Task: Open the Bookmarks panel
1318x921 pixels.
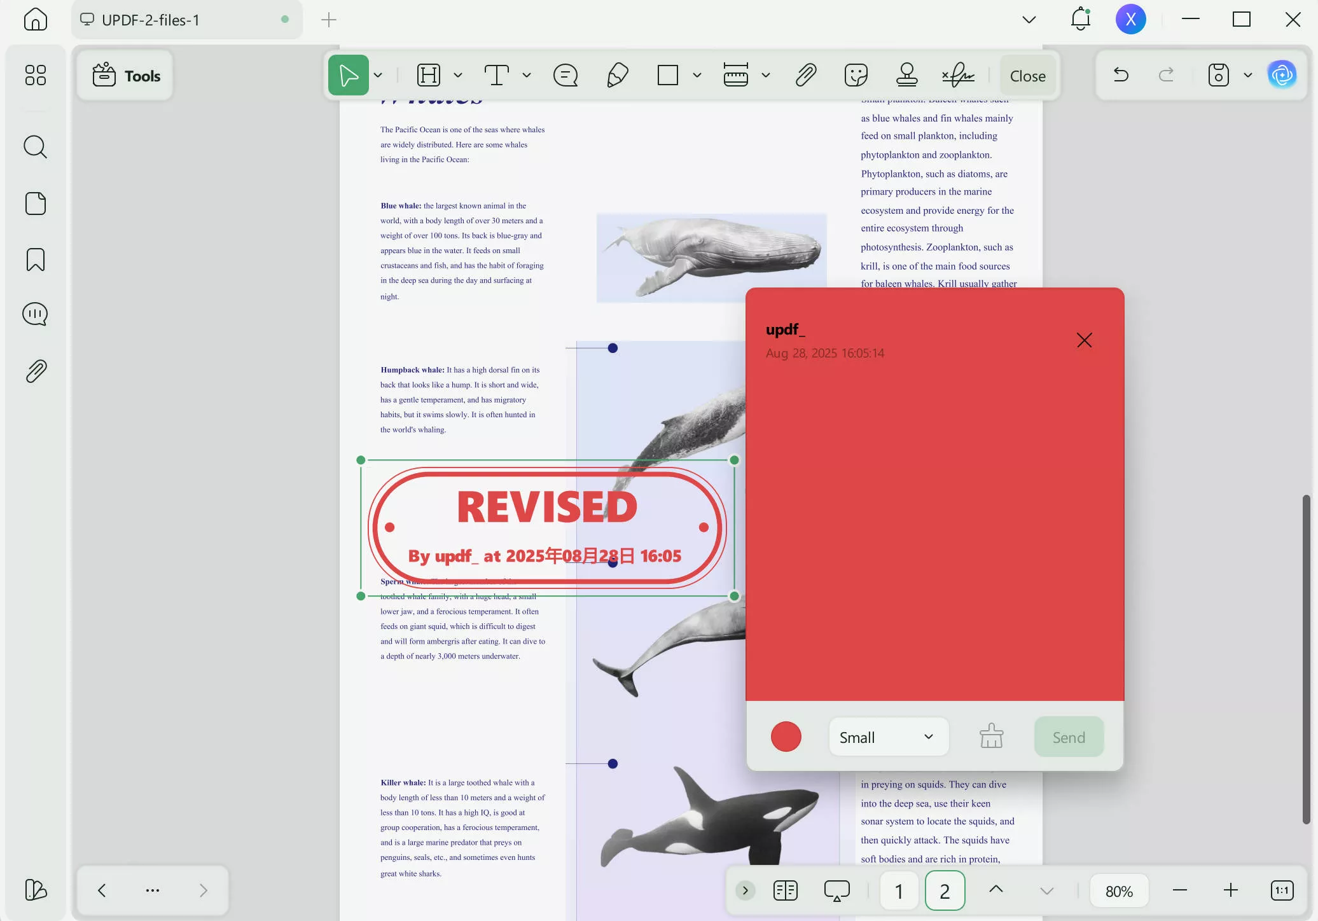Action: [x=36, y=260]
